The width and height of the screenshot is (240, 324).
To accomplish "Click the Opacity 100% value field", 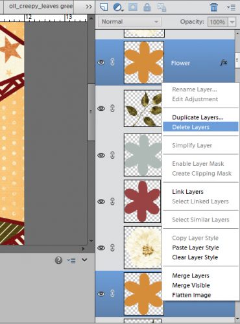I will click(217, 22).
